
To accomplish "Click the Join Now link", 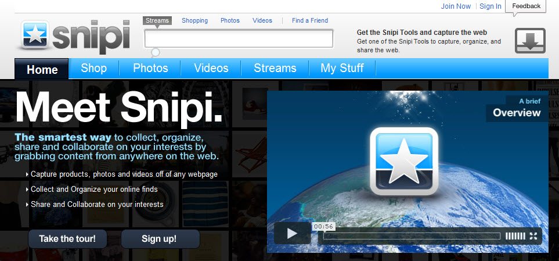I will [456, 6].
